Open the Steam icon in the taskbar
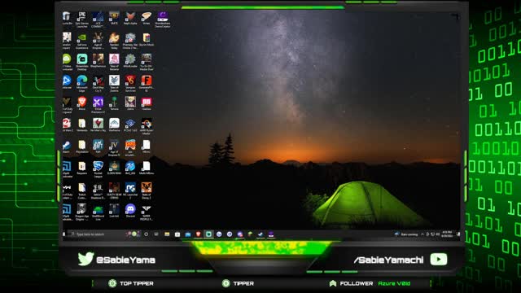This screenshot has height=293, width=521. [260, 234]
